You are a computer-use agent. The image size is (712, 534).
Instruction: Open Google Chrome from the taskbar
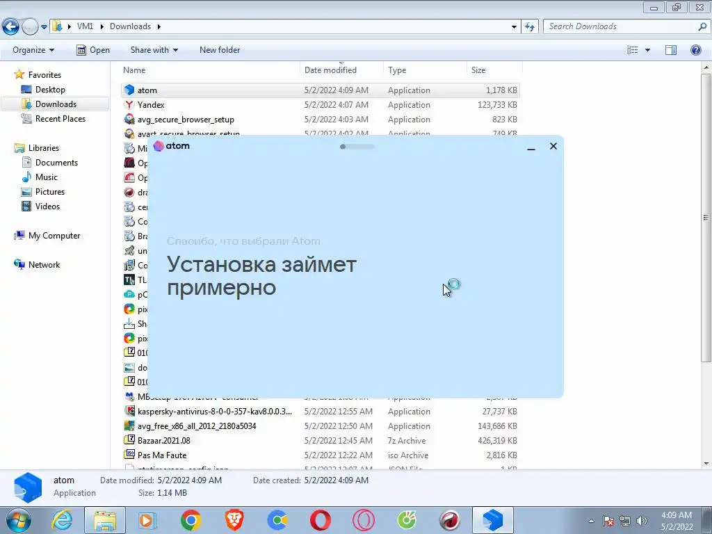click(191, 520)
